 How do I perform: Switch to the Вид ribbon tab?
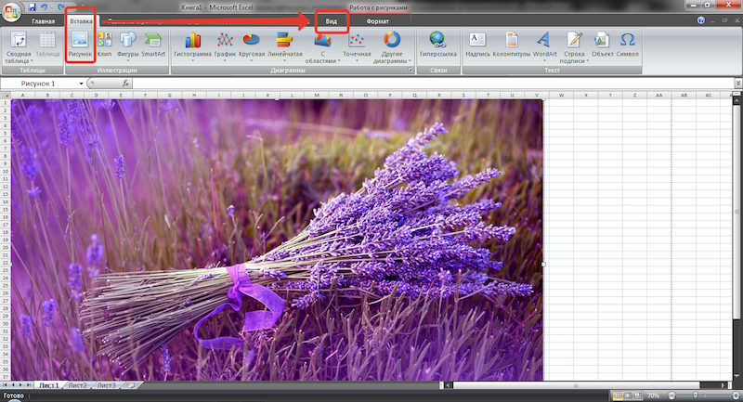coord(332,20)
